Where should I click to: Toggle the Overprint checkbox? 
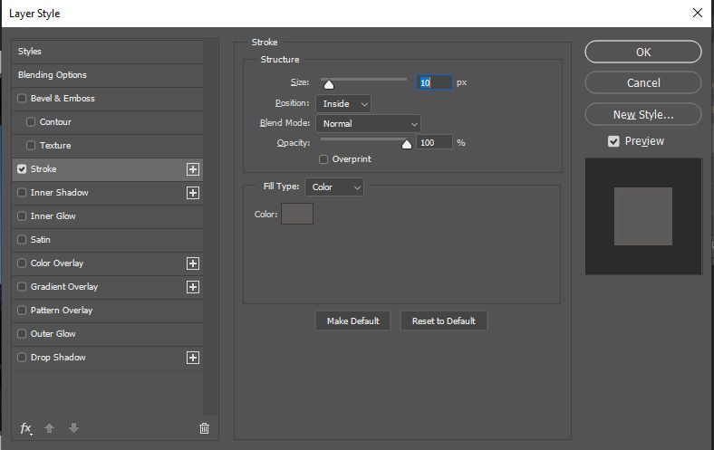[323, 159]
